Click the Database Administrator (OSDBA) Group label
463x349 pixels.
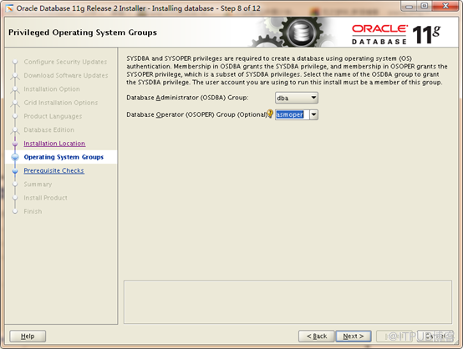[187, 98]
